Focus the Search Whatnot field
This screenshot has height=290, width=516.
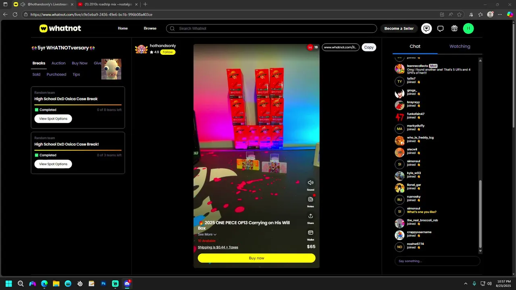tap(271, 28)
